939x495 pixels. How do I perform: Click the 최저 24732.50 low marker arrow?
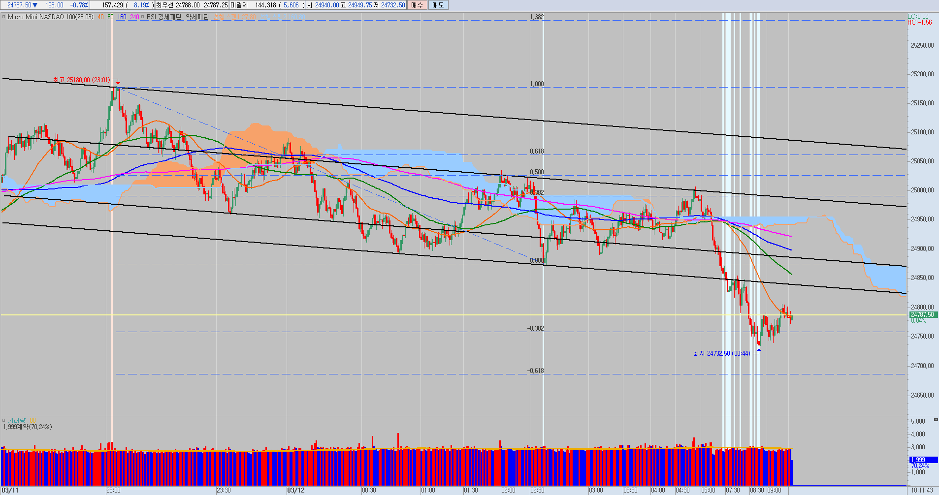click(759, 350)
